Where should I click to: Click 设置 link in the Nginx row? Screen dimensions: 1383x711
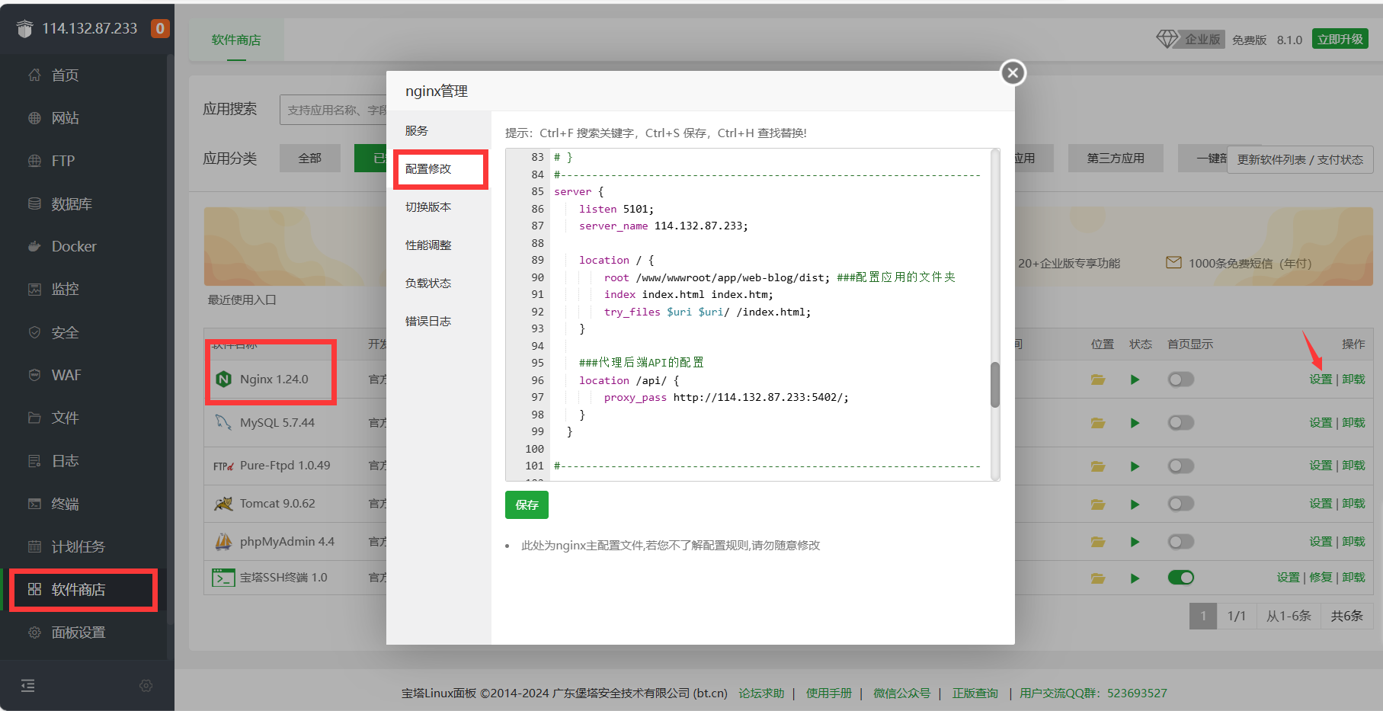(1321, 380)
